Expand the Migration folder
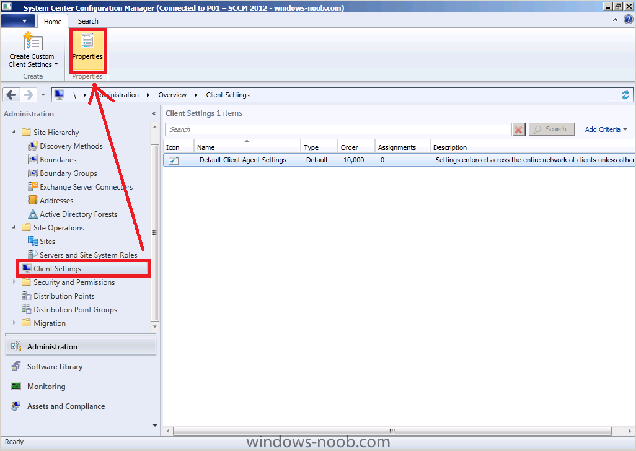The height and width of the screenshot is (451, 636). point(14,323)
